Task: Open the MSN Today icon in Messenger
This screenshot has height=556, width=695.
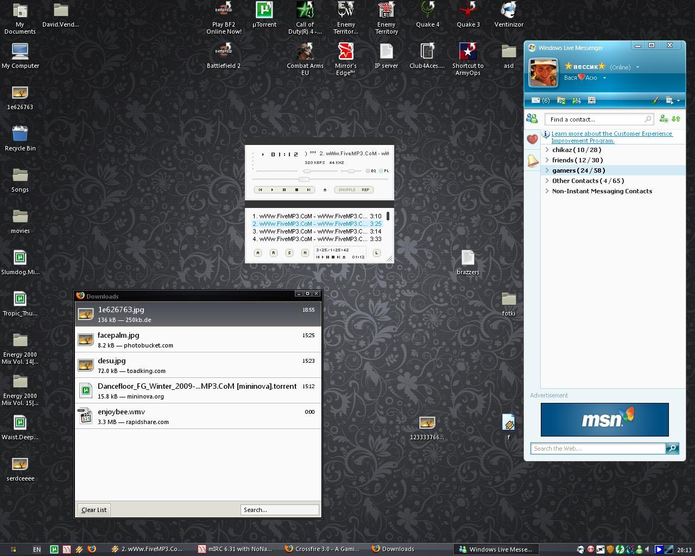Action: tap(592, 100)
